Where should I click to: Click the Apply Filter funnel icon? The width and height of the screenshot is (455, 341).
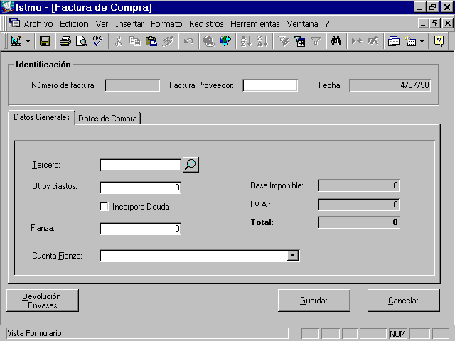coord(316,41)
